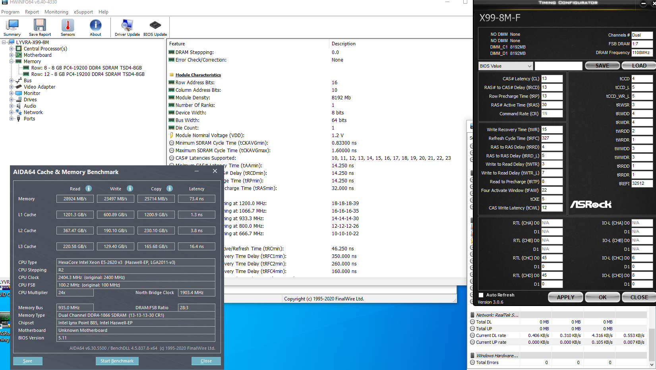
Task: Open the Program menu
Action: coord(10,12)
